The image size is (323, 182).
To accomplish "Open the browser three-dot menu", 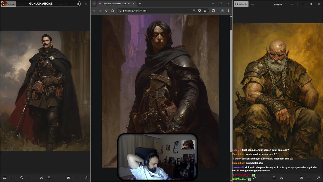I will [x=229, y=11].
